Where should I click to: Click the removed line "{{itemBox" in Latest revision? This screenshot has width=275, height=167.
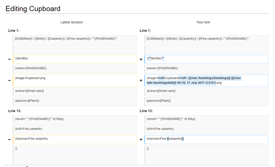coord(75,59)
